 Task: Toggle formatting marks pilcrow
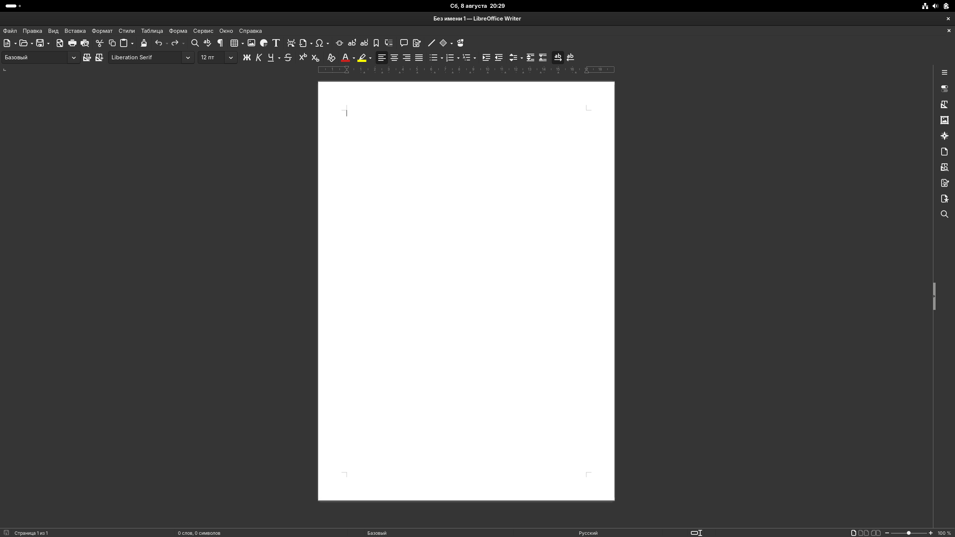pos(220,43)
